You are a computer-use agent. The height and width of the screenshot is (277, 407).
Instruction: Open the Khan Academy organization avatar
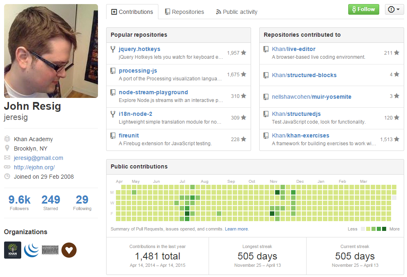pos(13,250)
